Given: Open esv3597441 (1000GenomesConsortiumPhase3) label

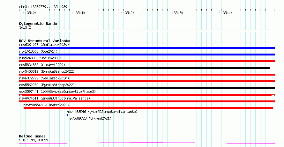Looking at the screenshot, I should click(x=57, y=92).
